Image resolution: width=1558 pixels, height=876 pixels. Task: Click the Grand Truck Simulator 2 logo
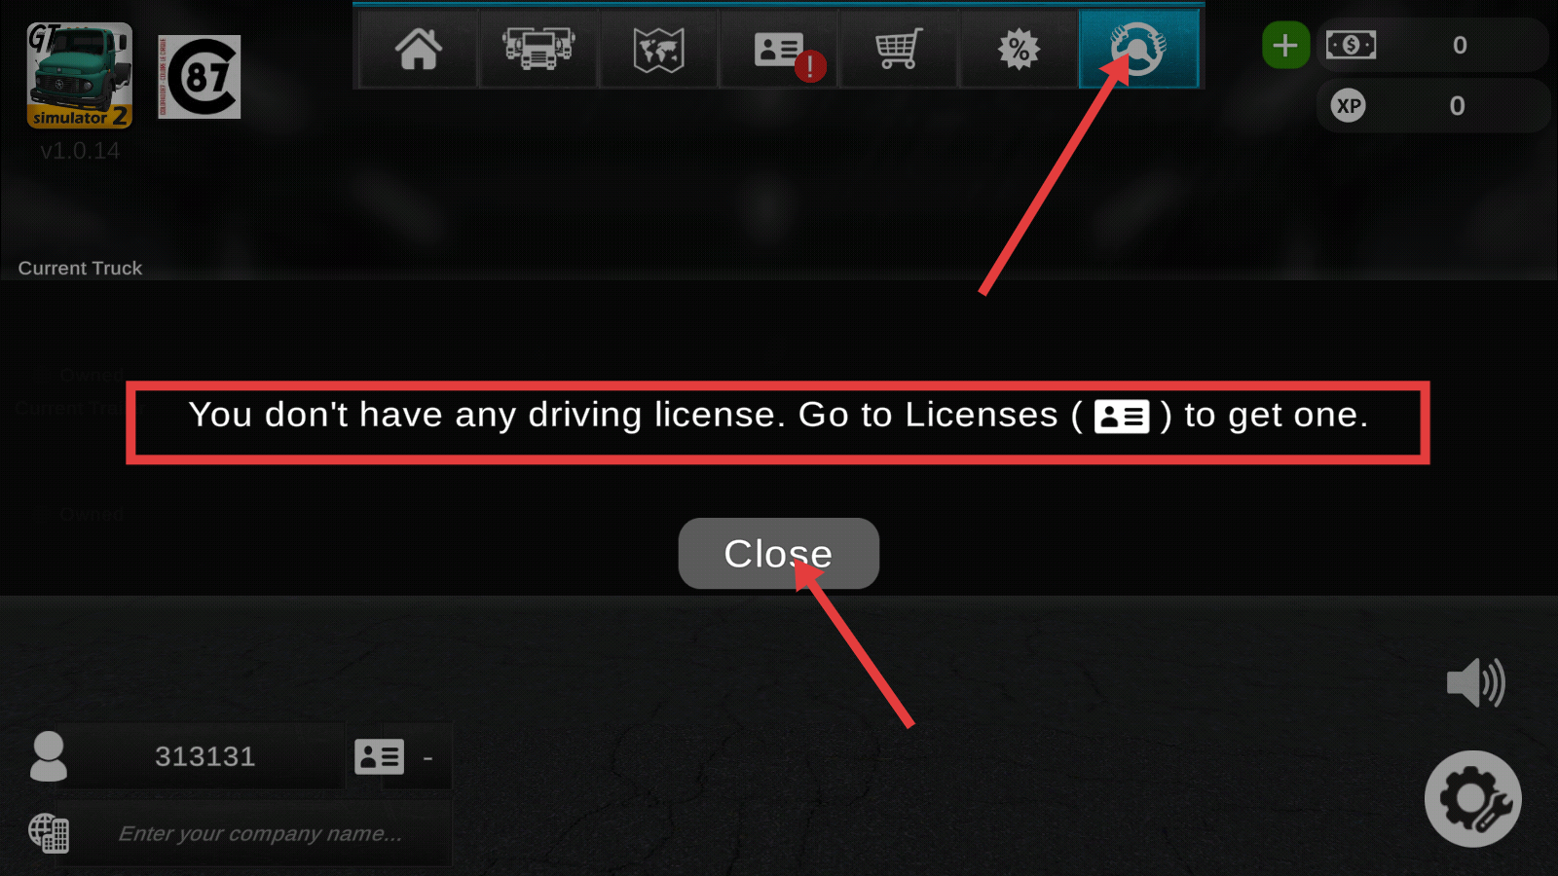point(80,76)
